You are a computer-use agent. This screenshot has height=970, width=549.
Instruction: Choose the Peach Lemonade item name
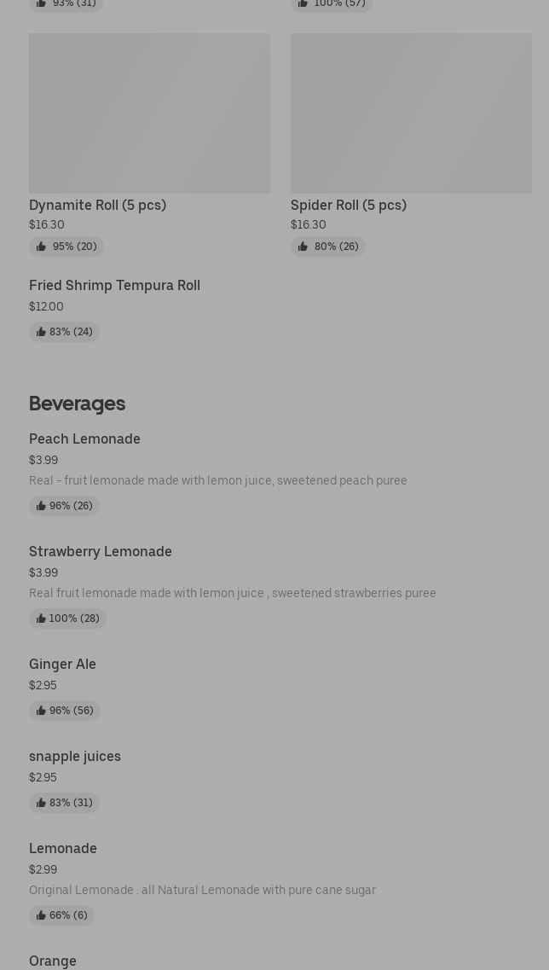click(84, 439)
